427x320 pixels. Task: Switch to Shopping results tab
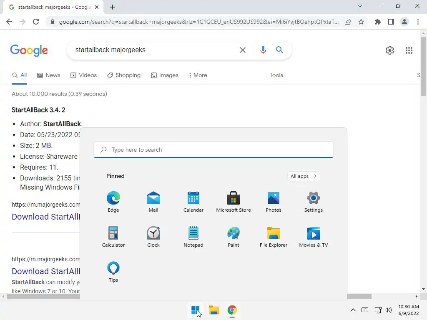click(x=124, y=75)
